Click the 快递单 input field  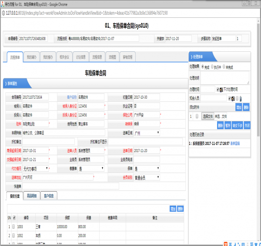[x=71, y=186]
